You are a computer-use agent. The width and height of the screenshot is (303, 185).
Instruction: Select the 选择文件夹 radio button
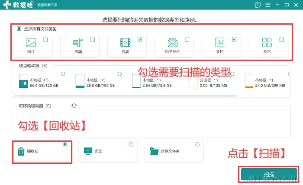point(197,144)
